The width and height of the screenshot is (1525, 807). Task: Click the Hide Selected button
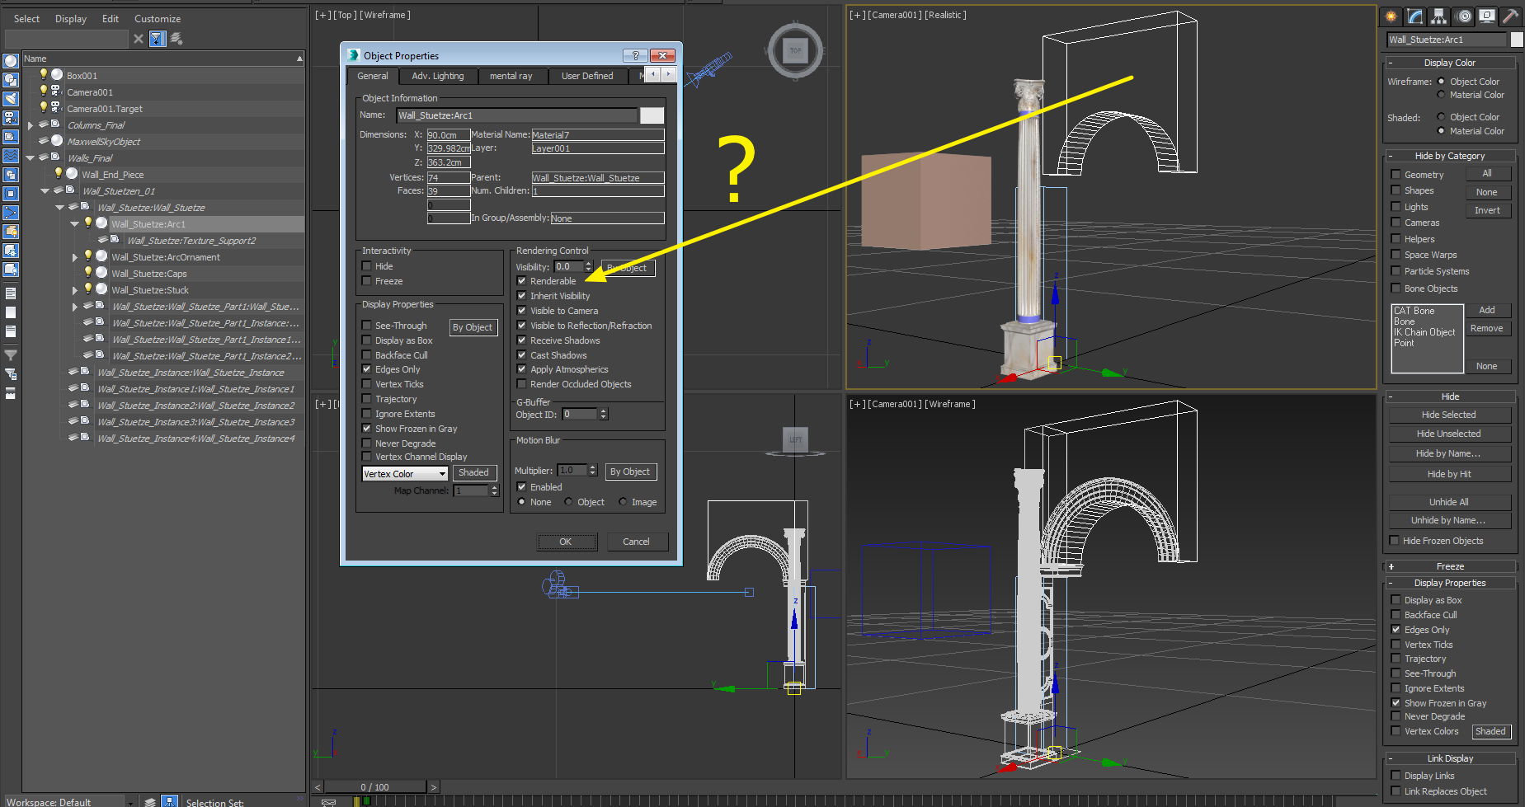tap(1447, 414)
